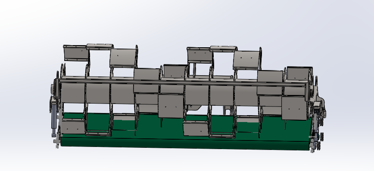Pick the bottom-left paddle above green base
374x171 pixels.
(73, 127)
